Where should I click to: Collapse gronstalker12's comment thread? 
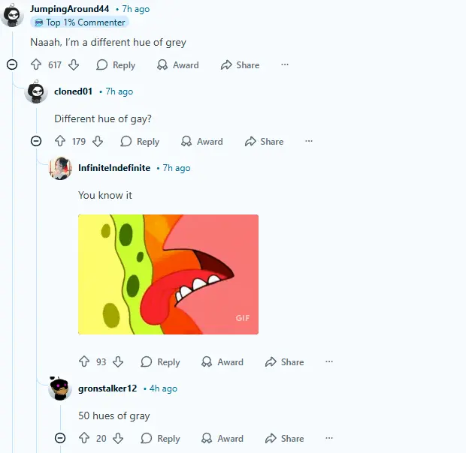click(60, 438)
